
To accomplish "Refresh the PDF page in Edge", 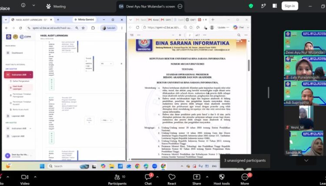I will [x=137, y=27].
